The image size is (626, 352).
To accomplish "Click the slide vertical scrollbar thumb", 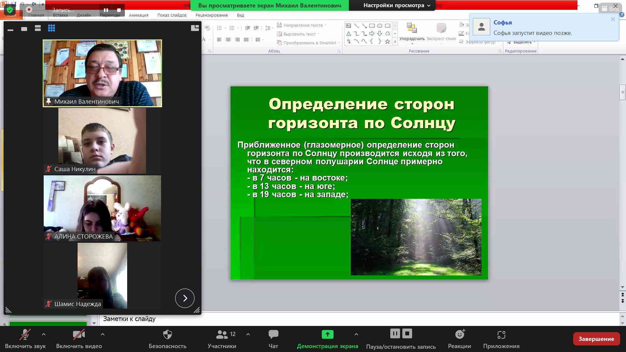I will [x=622, y=92].
